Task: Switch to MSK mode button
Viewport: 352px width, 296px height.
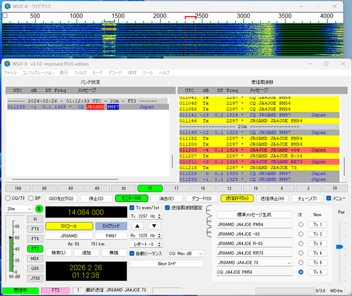Action: point(35,259)
